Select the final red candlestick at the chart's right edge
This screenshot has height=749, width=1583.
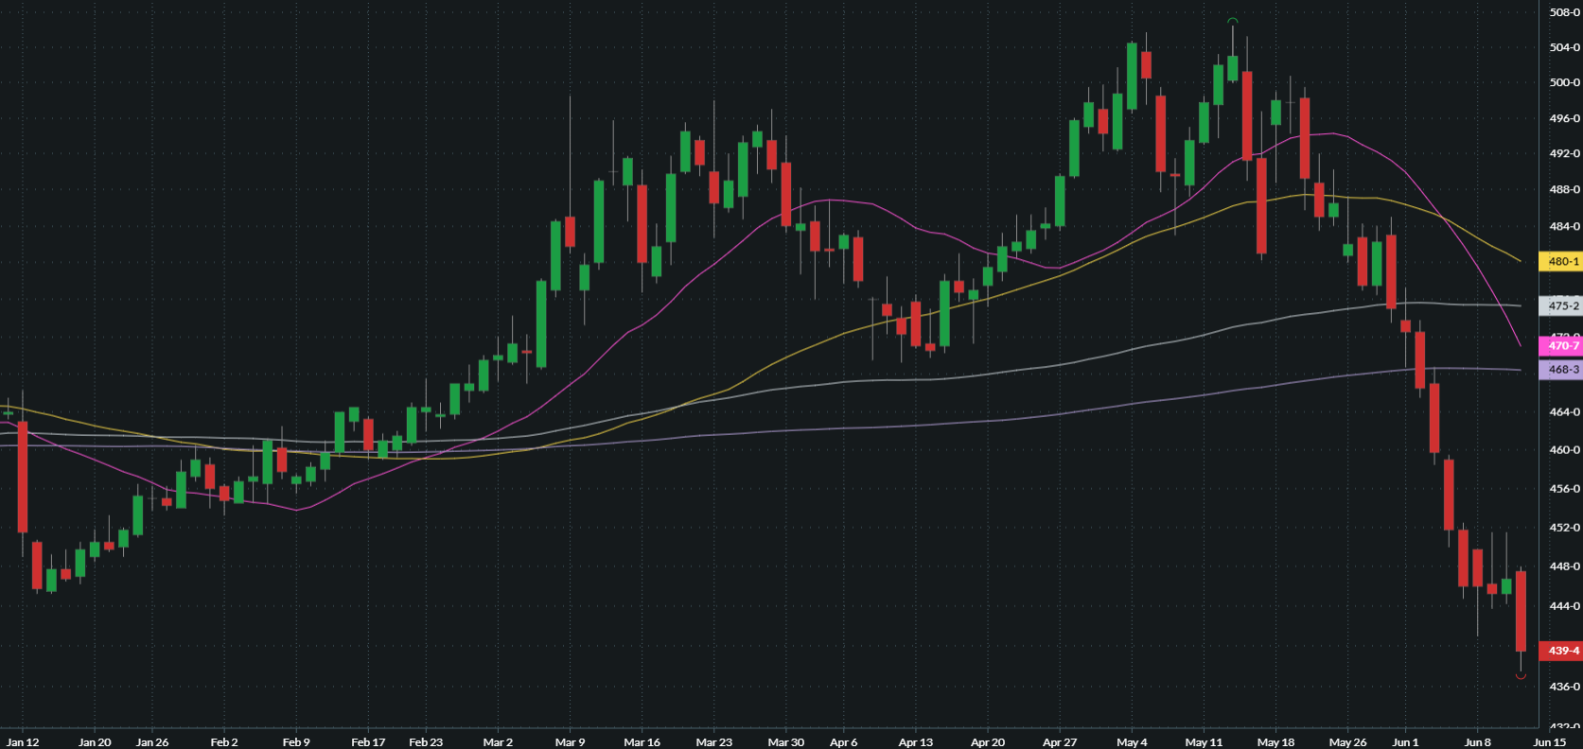point(1521,611)
